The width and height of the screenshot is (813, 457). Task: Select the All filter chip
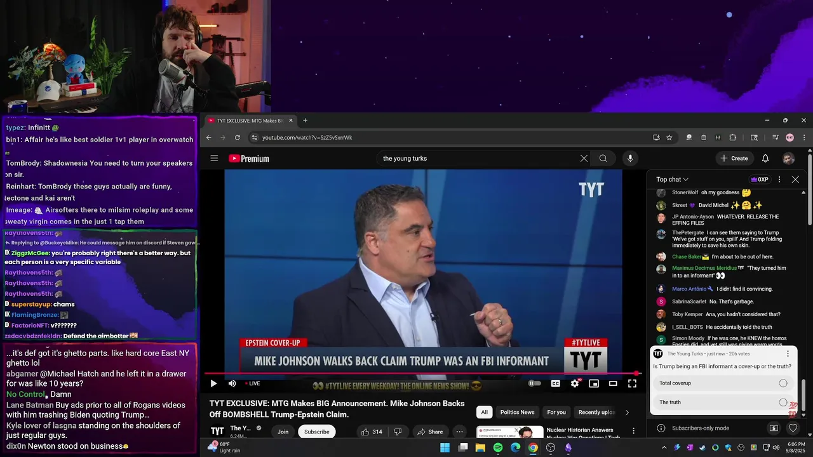point(484,412)
